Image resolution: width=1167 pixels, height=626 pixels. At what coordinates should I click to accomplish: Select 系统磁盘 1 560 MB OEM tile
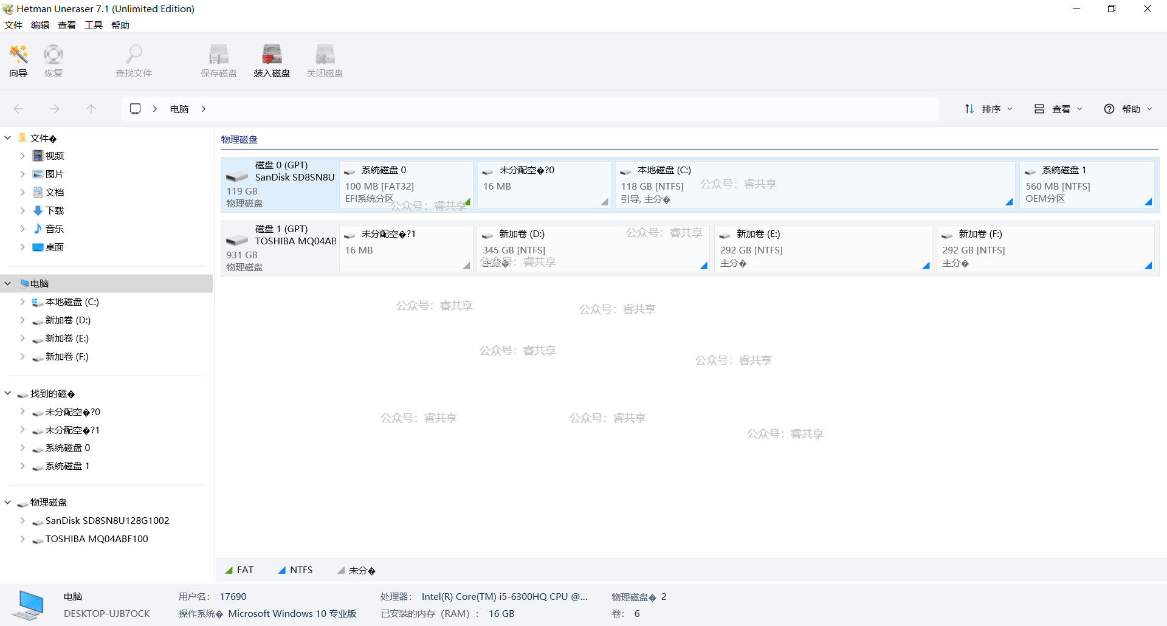1087,185
